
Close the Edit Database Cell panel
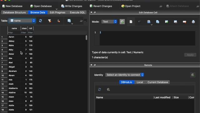tap(91, 13)
